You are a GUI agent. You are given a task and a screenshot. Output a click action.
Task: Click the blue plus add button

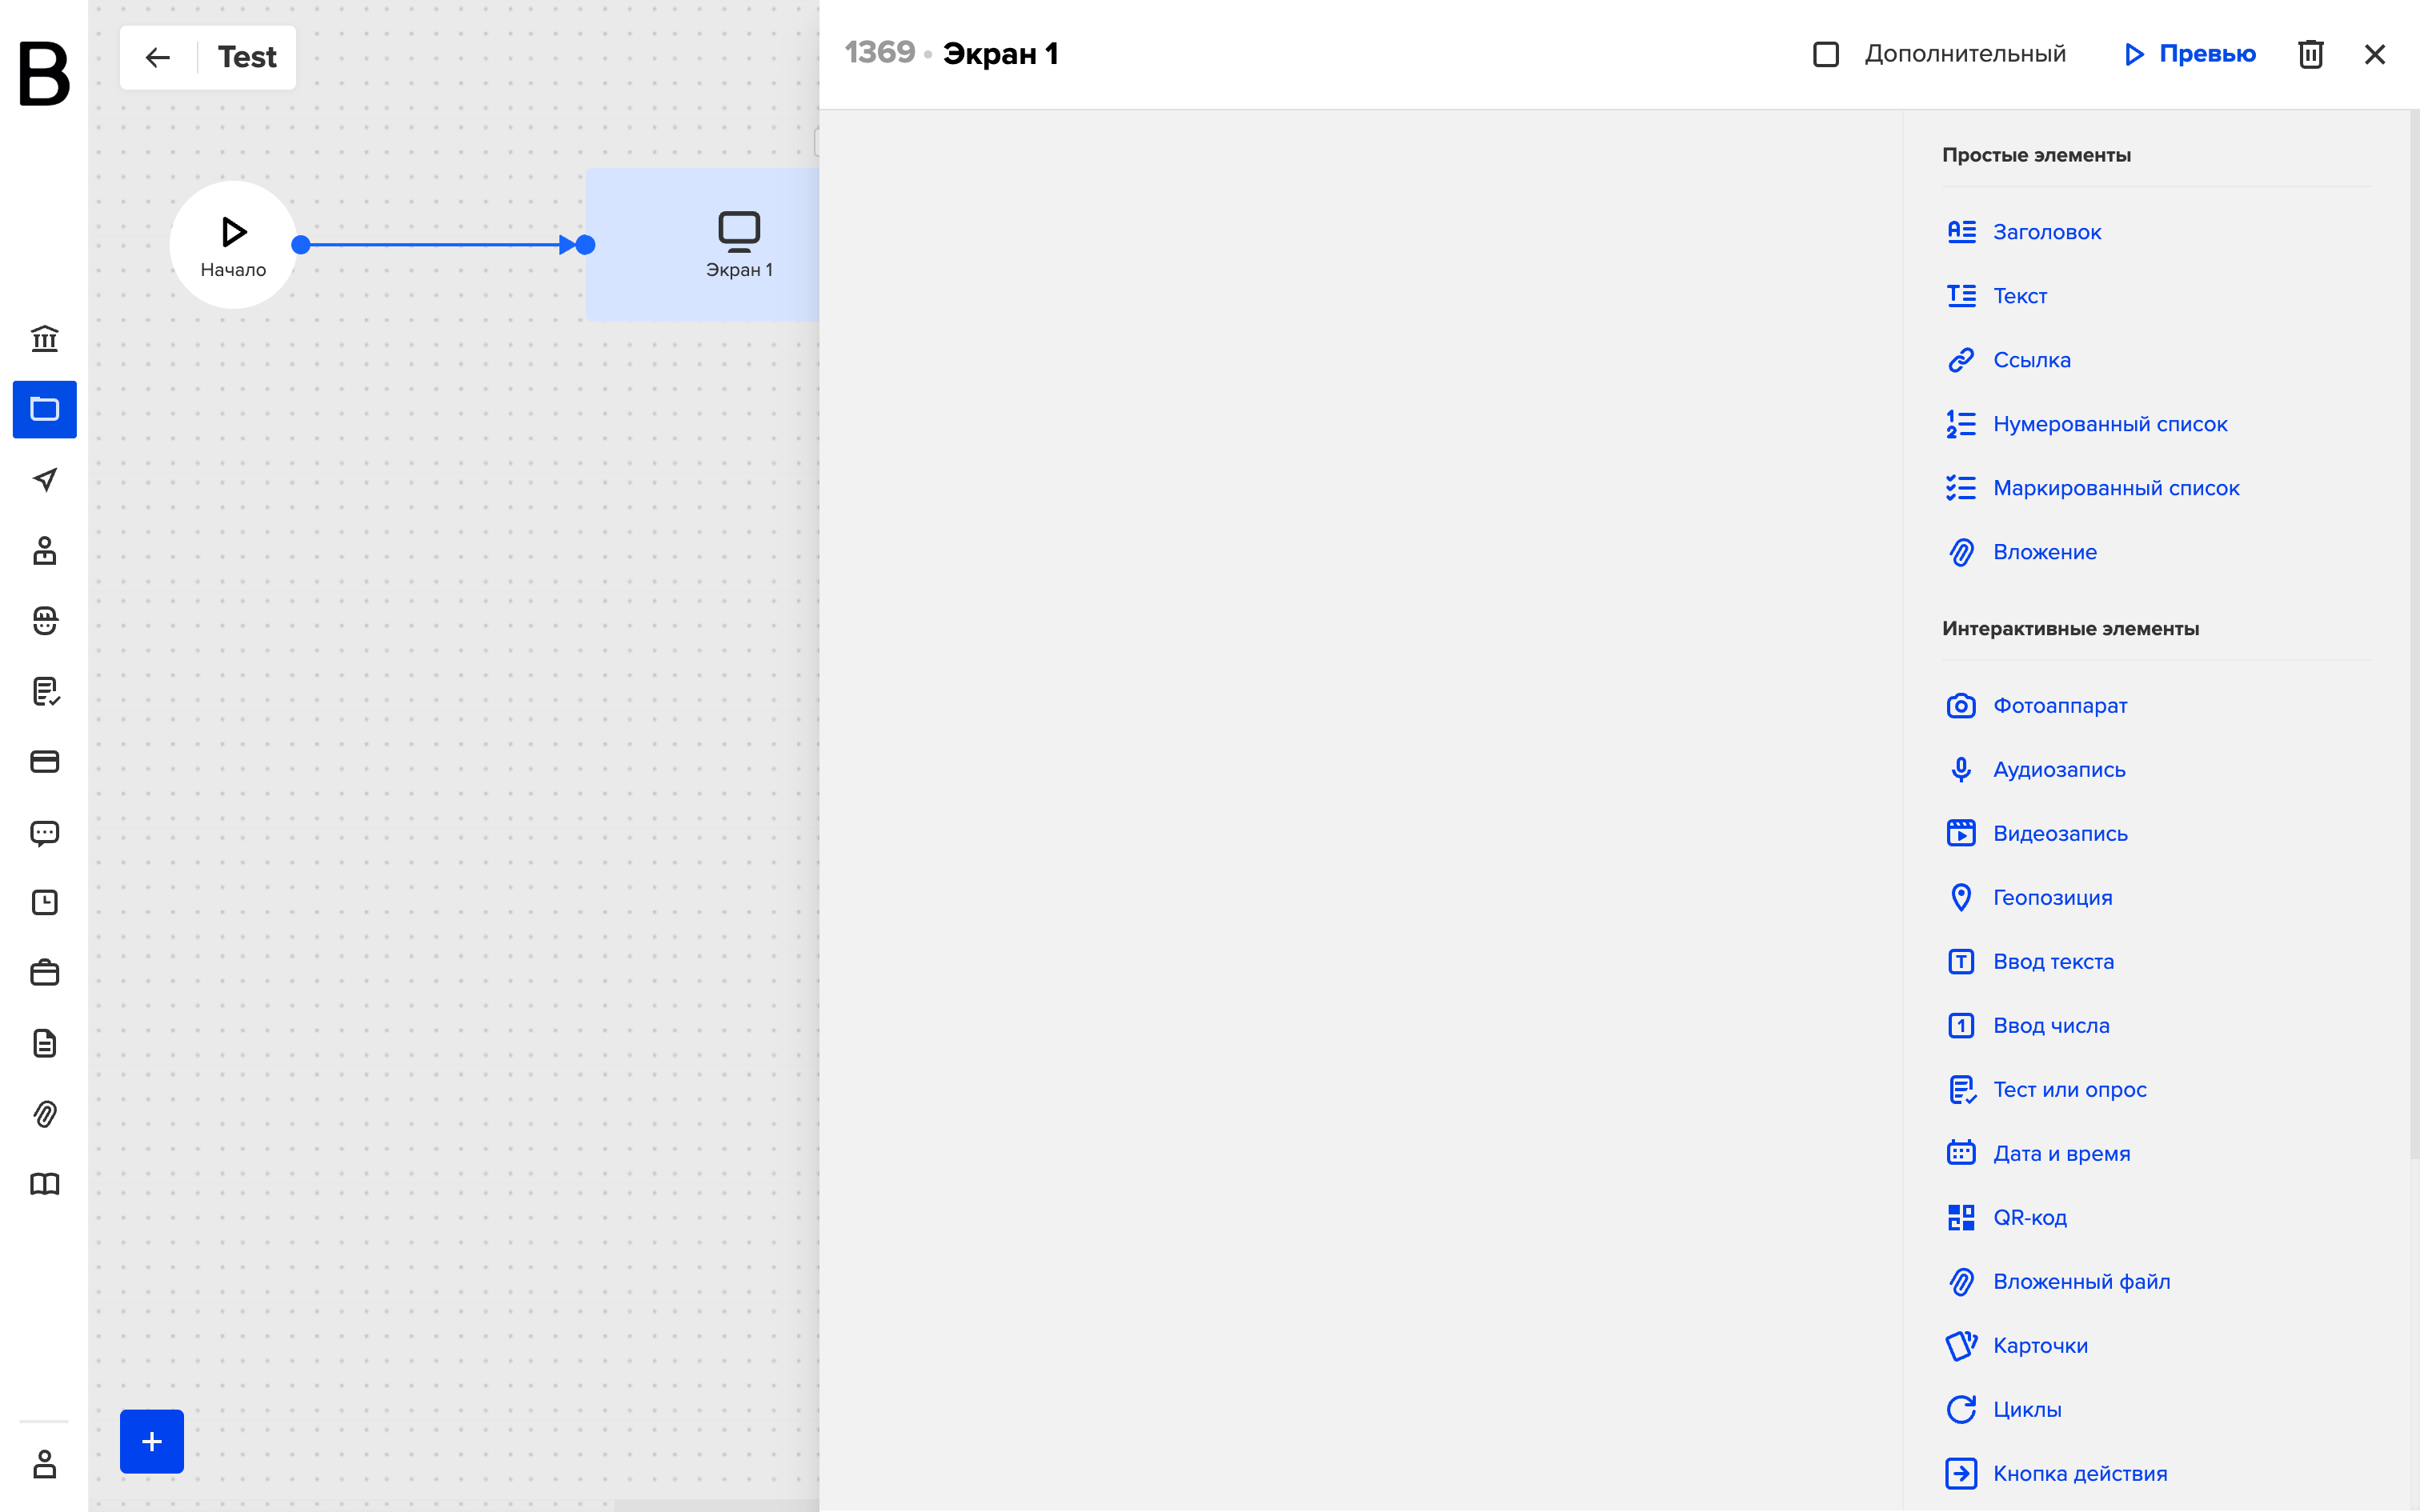click(x=152, y=1441)
